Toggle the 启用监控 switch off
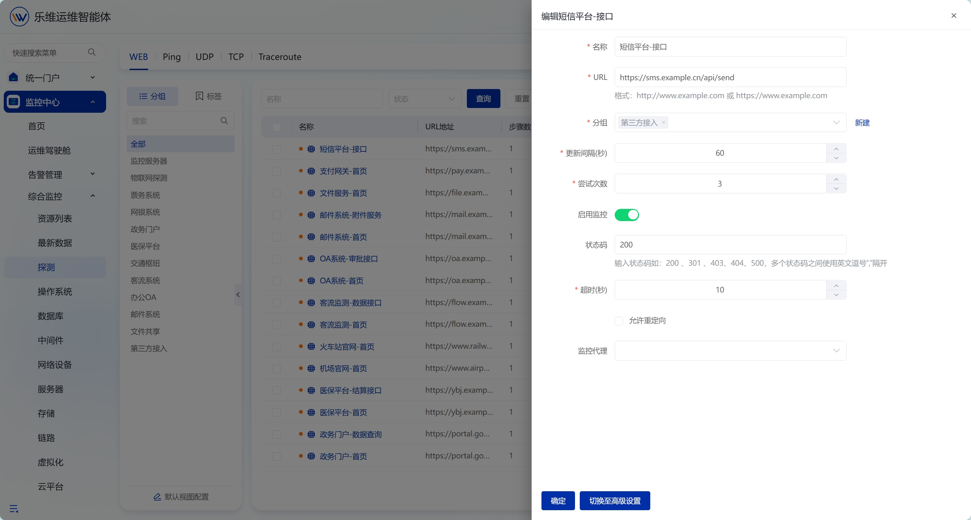The height and width of the screenshot is (520, 971). 627,215
